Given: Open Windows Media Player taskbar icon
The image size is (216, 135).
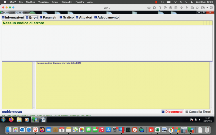Looking at the screenshot, I should 27,119.
